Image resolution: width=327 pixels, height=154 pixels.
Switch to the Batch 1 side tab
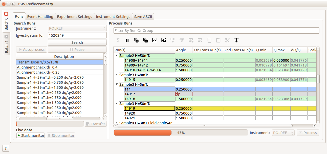(6, 46)
